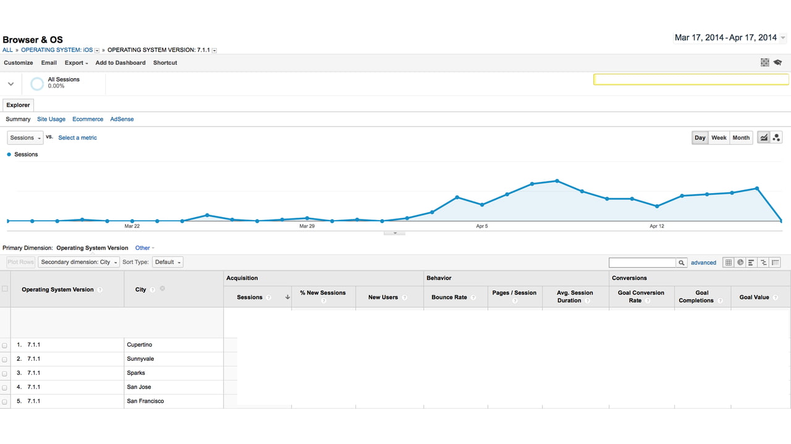Click the graduation cap education icon
The width and height of the screenshot is (791, 444).
(777, 62)
